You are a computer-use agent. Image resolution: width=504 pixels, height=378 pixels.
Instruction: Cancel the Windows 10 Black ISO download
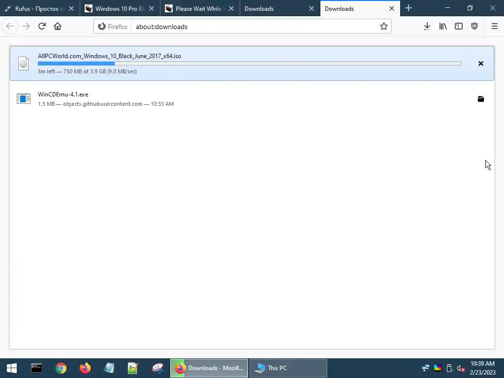tap(481, 63)
